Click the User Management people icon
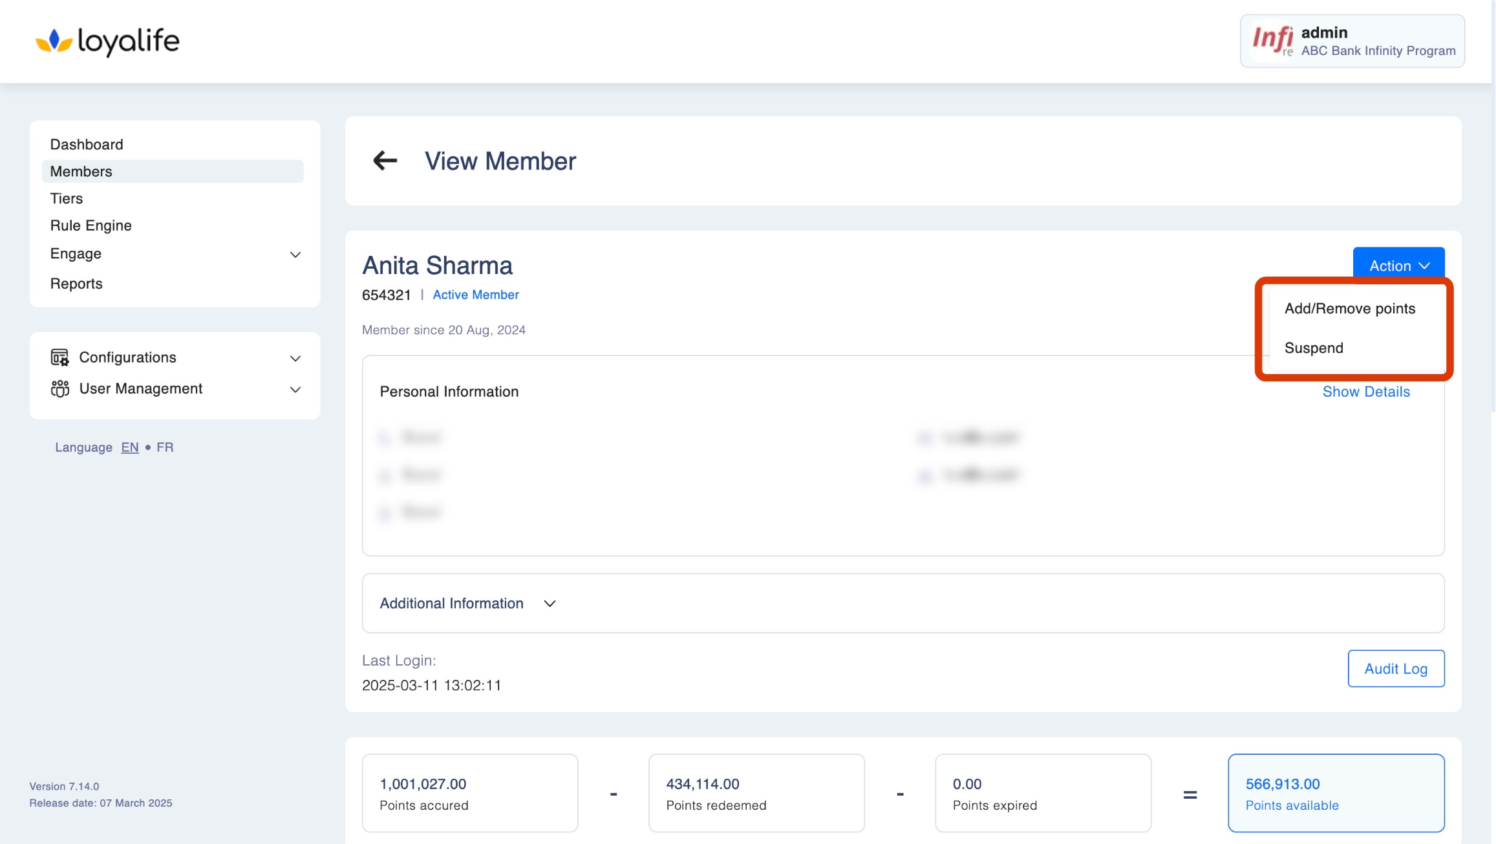Viewport: 1496px width, 844px height. (x=59, y=388)
